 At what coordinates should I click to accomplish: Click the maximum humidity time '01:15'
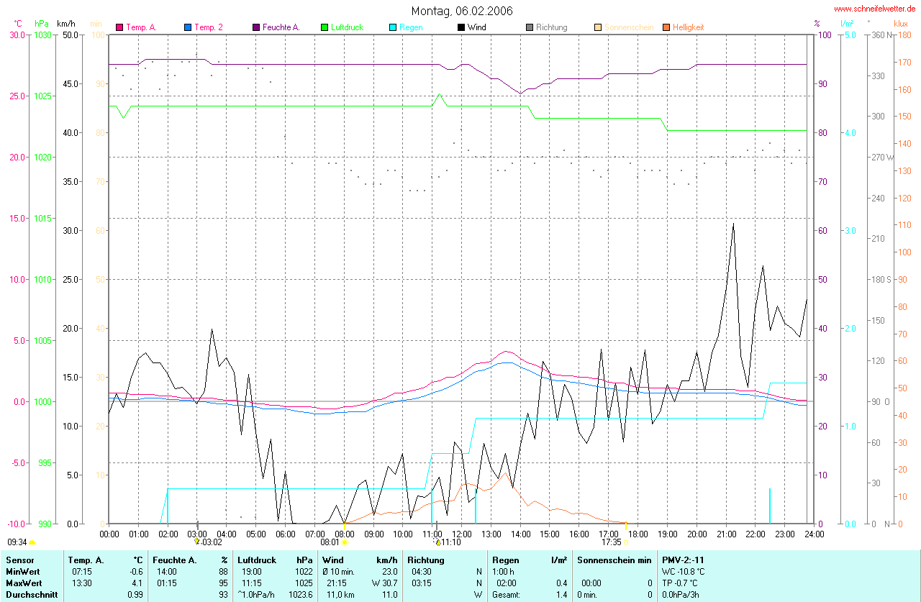click(167, 583)
